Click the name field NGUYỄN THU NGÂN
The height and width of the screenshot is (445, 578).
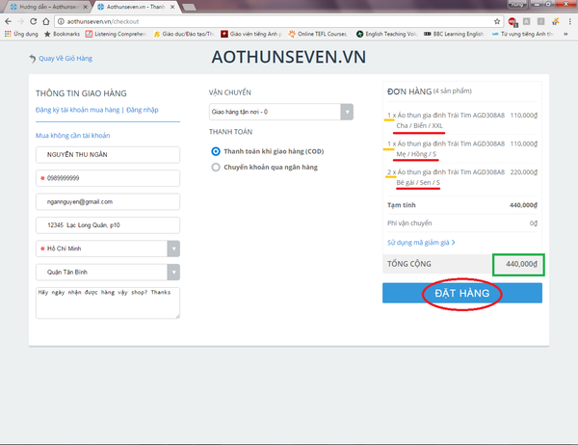(108, 154)
